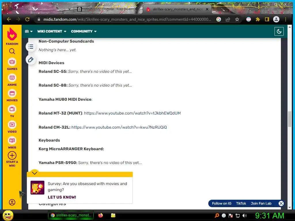Open the user profile icon in Fandom sidebar
The height and width of the screenshot is (221, 295).
12,202
